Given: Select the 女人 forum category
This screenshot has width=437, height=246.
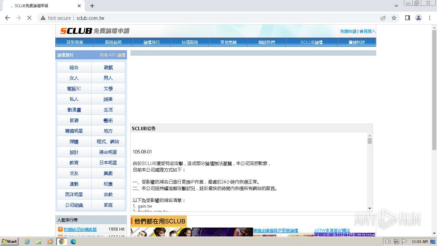Looking at the screenshot, I should coord(74,78).
